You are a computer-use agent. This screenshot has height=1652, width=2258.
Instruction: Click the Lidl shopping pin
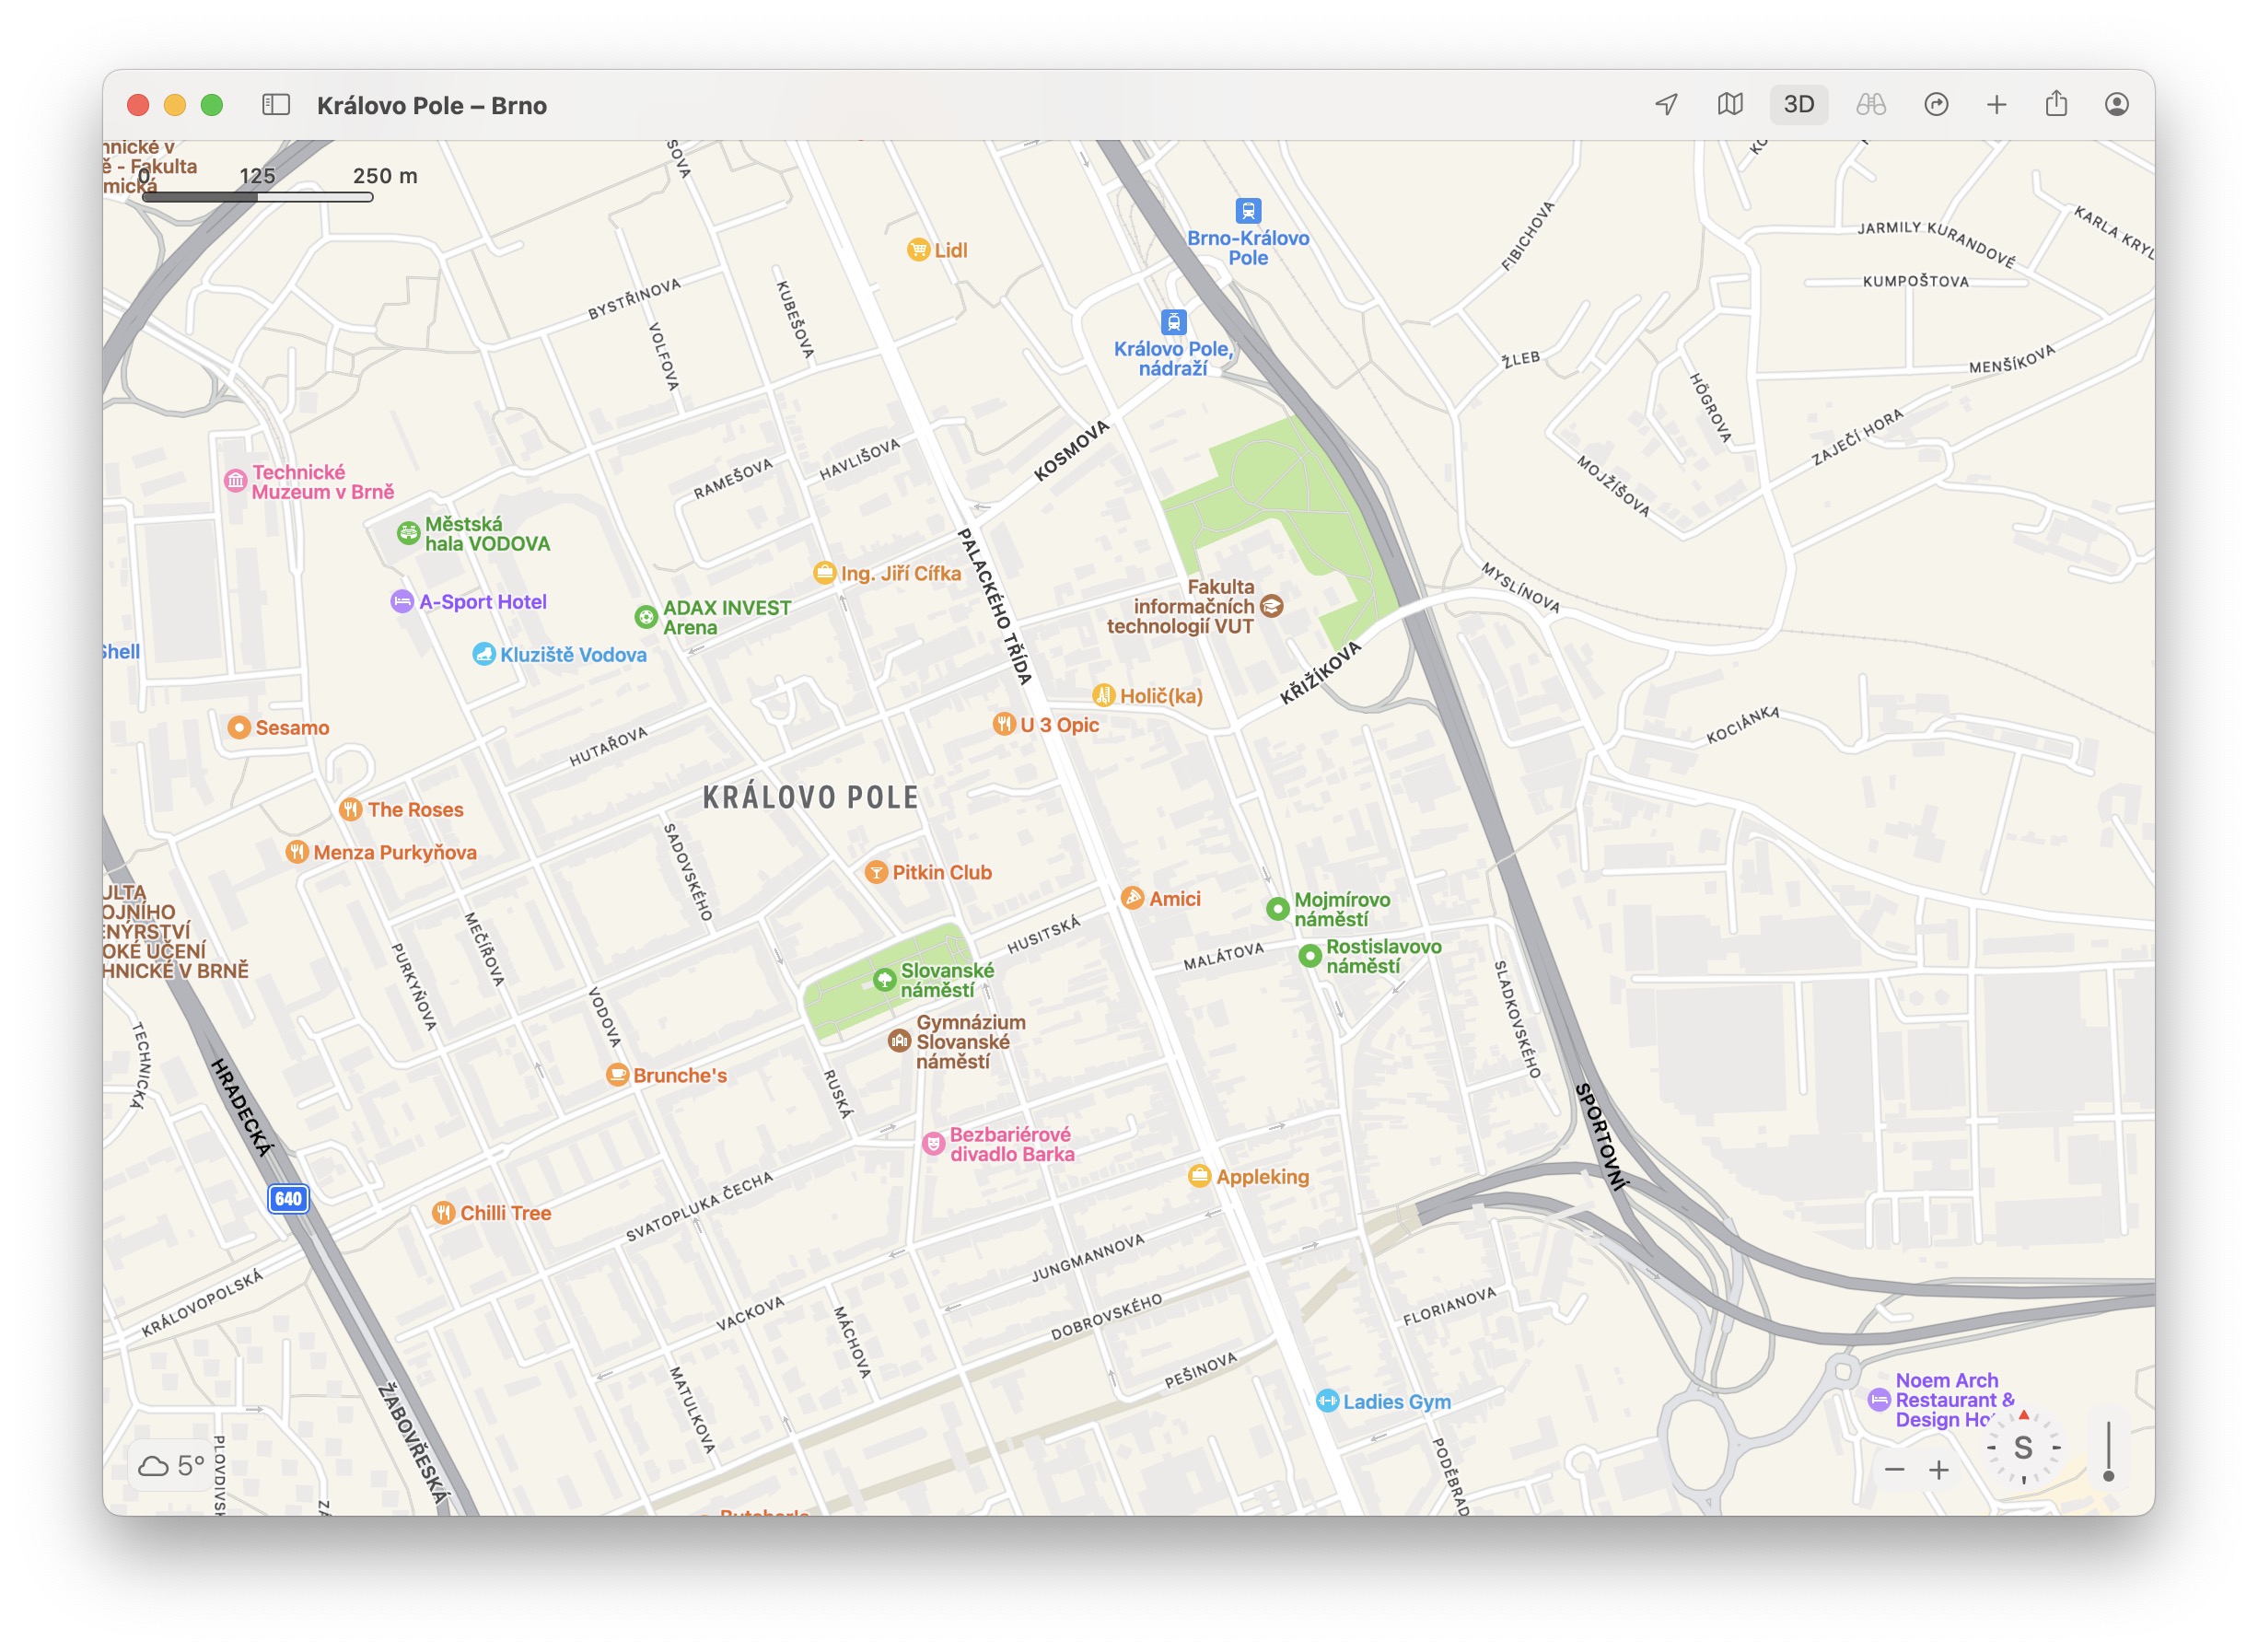click(918, 250)
